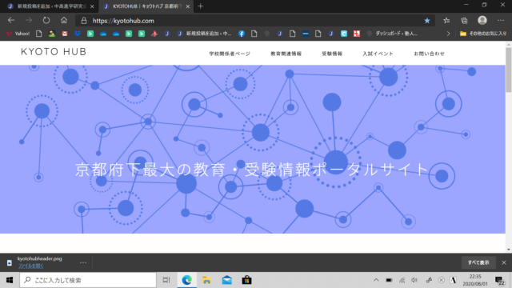View site security lock info
Viewport: 512px width, 288px height.
point(84,21)
